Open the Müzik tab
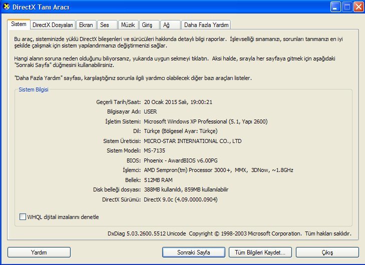This screenshot has width=365, height=265. click(128, 25)
